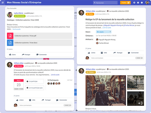The image size is (151, 113).
Task: Open Lydia Allenis profile link
Action: coord(19,13)
